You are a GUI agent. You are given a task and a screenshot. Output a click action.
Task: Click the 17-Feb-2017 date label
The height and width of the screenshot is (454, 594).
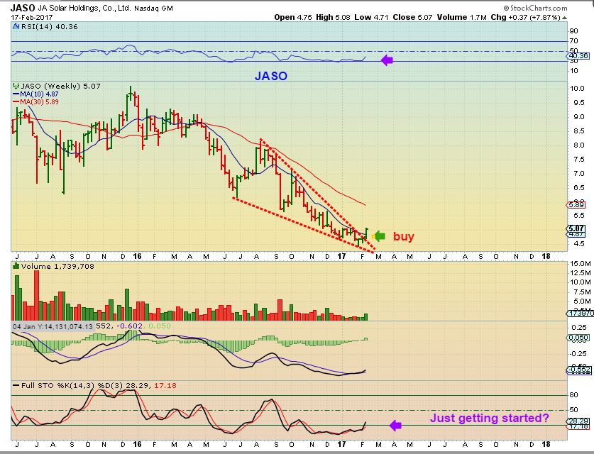point(31,18)
